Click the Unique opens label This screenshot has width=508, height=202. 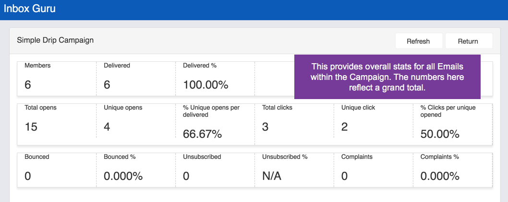(x=123, y=108)
